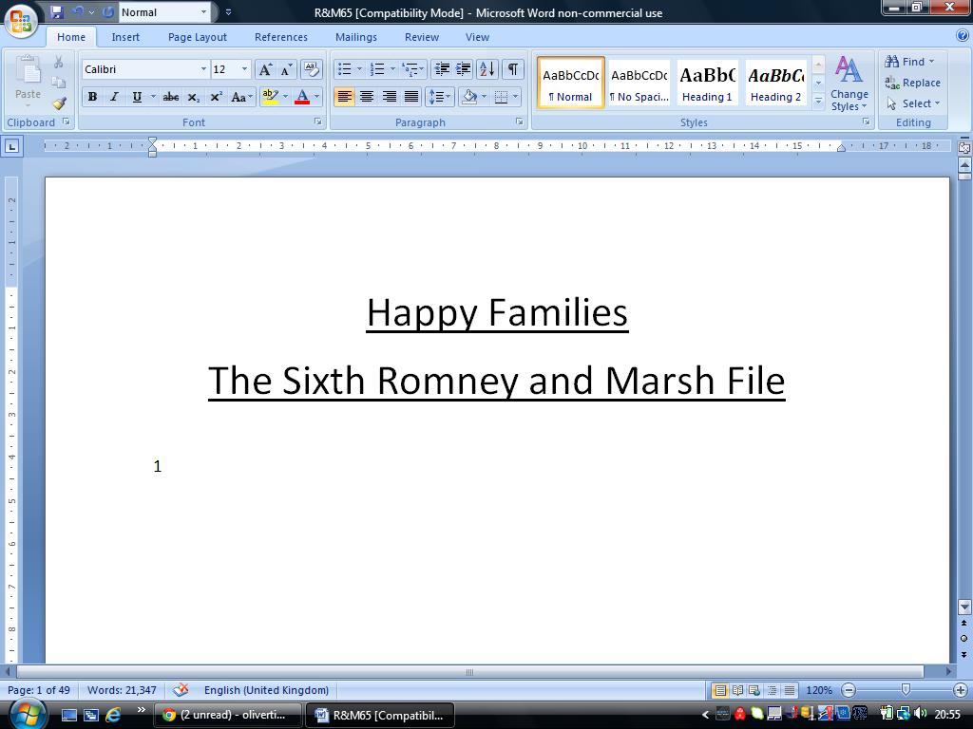This screenshot has height=729, width=973.
Task: Apply strikethrough formatting
Action: tap(171, 97)
